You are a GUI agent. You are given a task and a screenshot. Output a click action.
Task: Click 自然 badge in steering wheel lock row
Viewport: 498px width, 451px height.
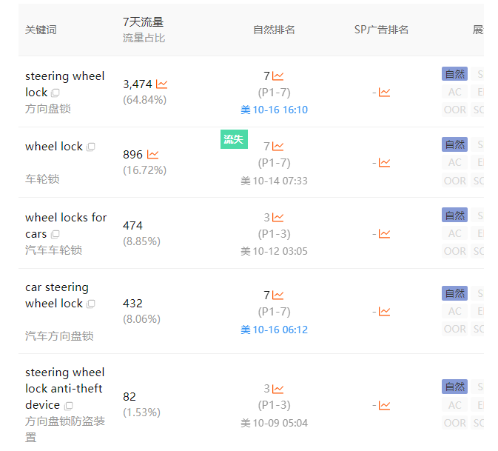coord(454,74)
